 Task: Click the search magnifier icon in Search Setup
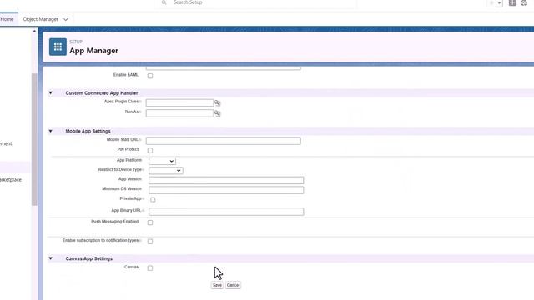[x=164, y=2]
